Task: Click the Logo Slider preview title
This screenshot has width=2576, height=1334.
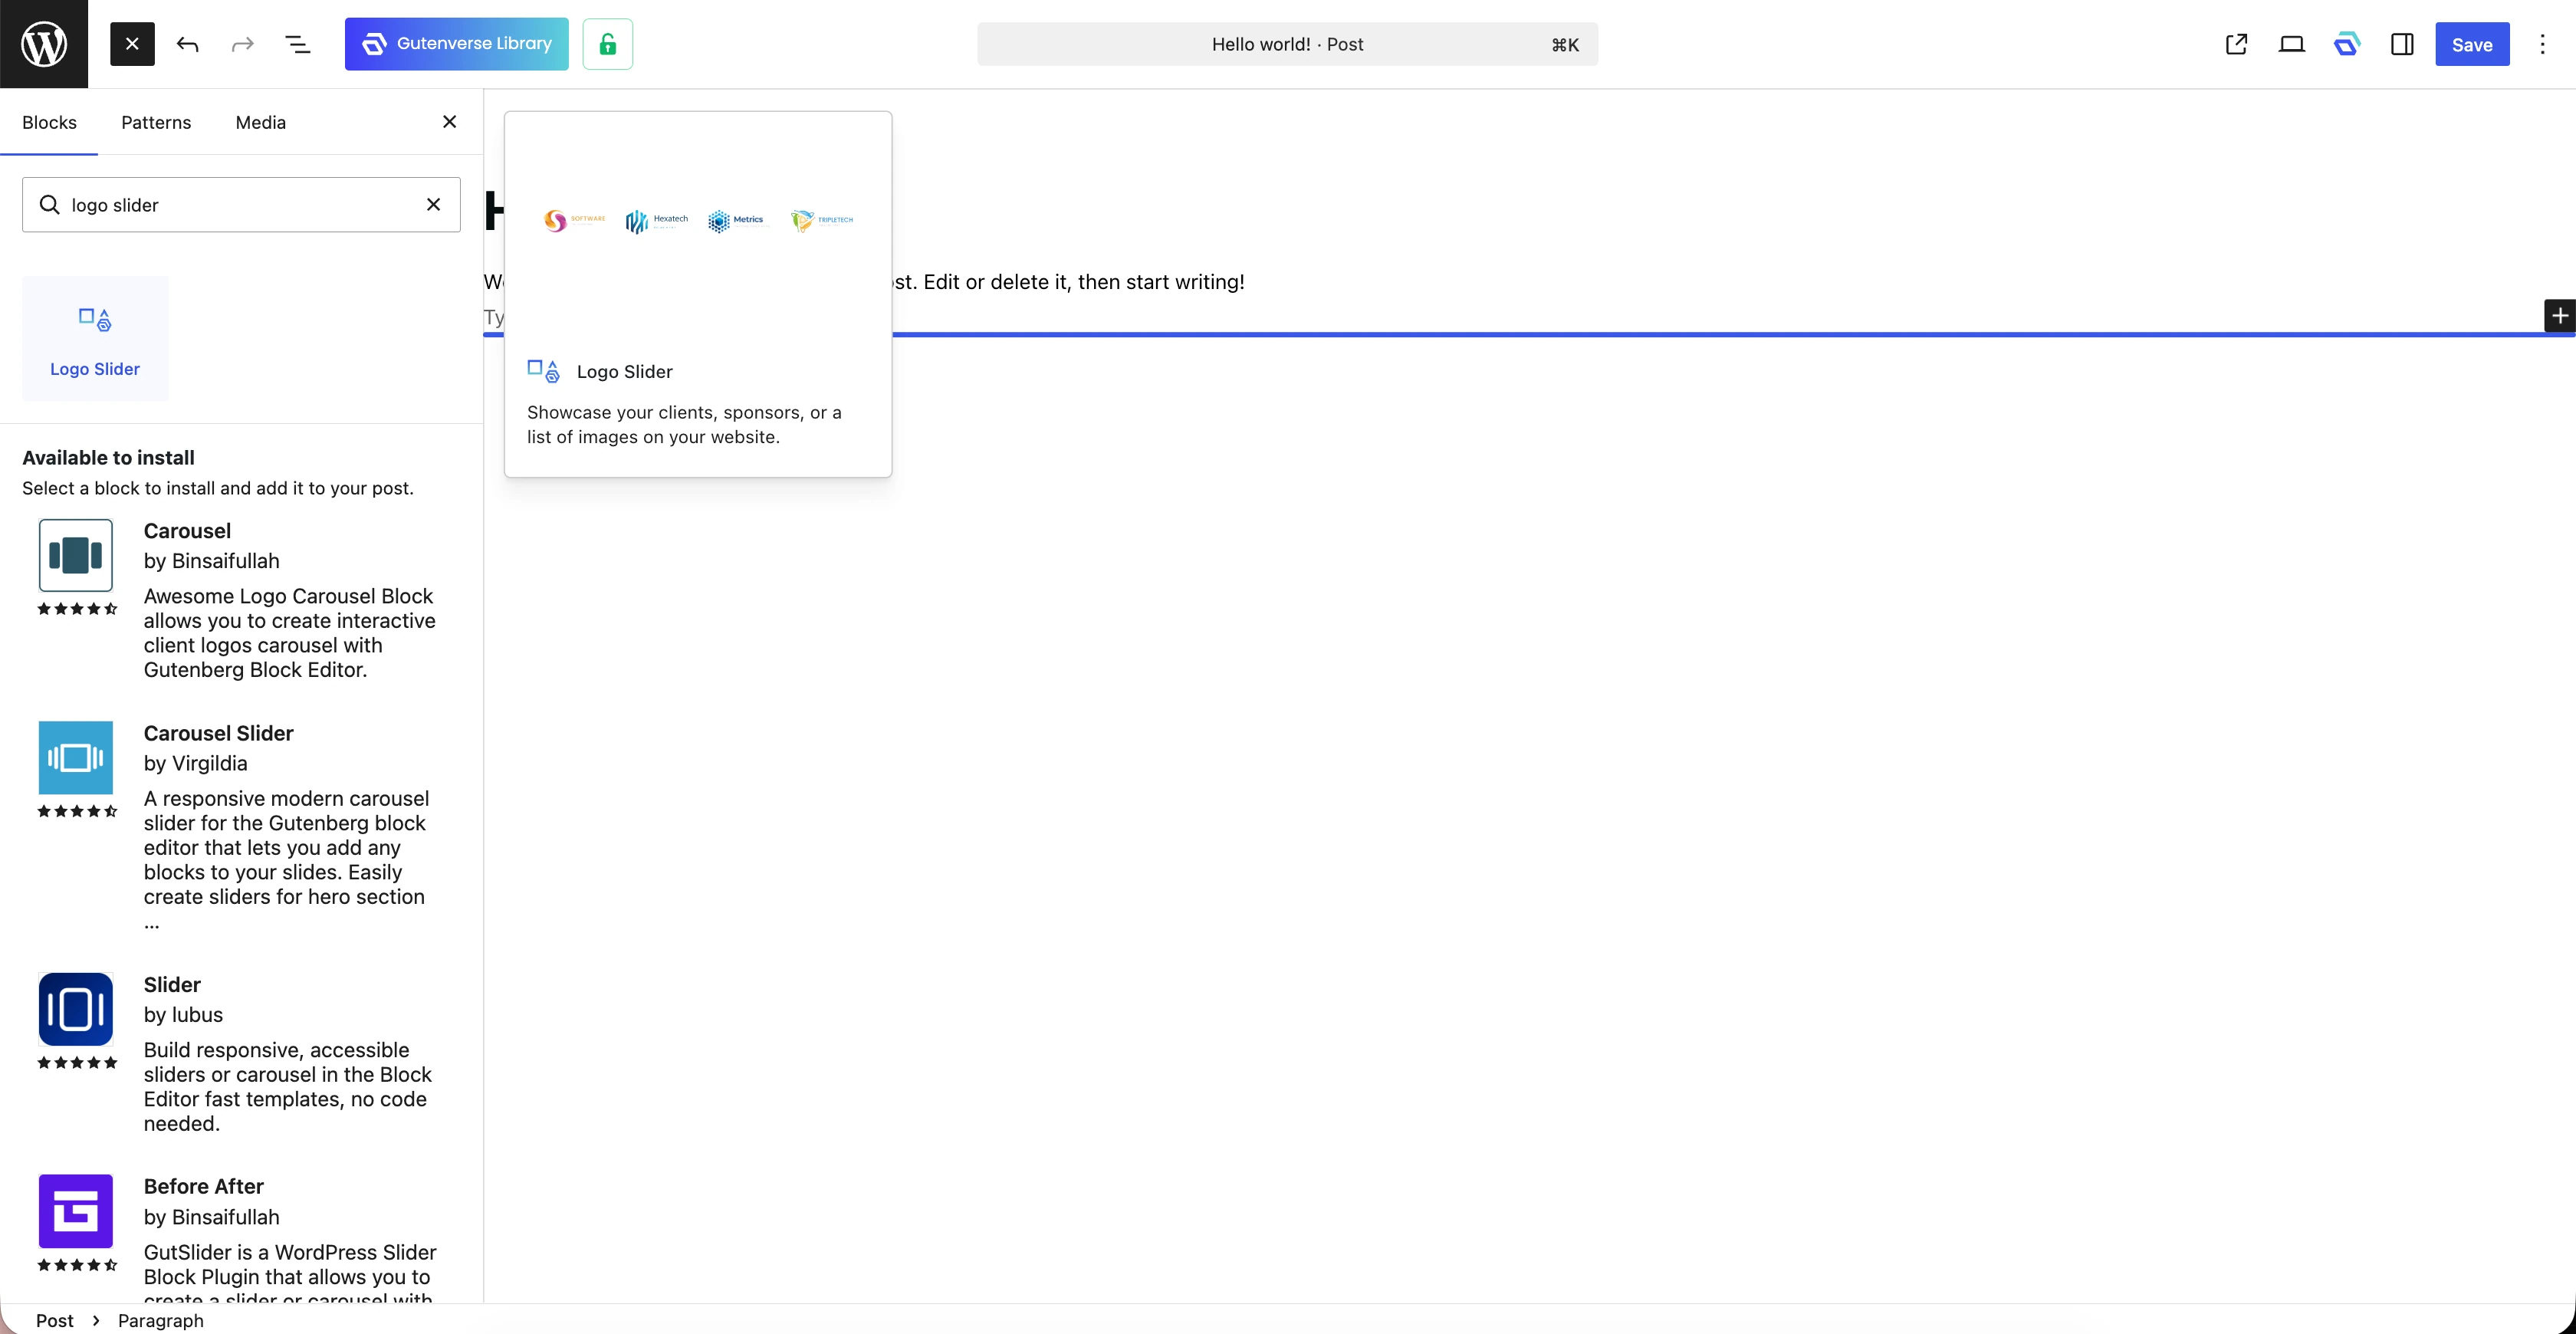Action: click(x=625, y=372)
